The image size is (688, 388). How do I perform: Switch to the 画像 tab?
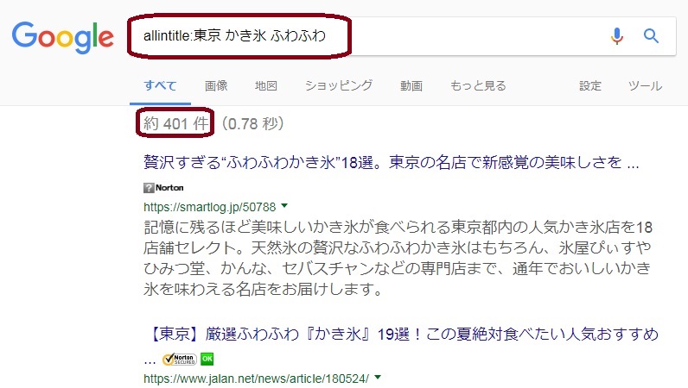(216, 86)
